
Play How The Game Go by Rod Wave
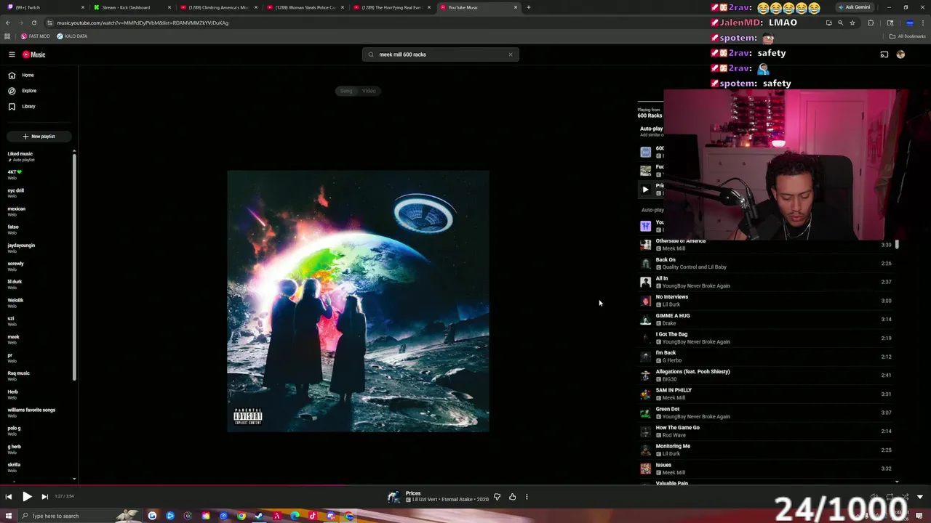[767, 431]
